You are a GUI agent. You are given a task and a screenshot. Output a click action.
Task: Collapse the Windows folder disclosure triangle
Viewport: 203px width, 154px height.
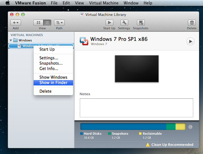click(11, 40)
